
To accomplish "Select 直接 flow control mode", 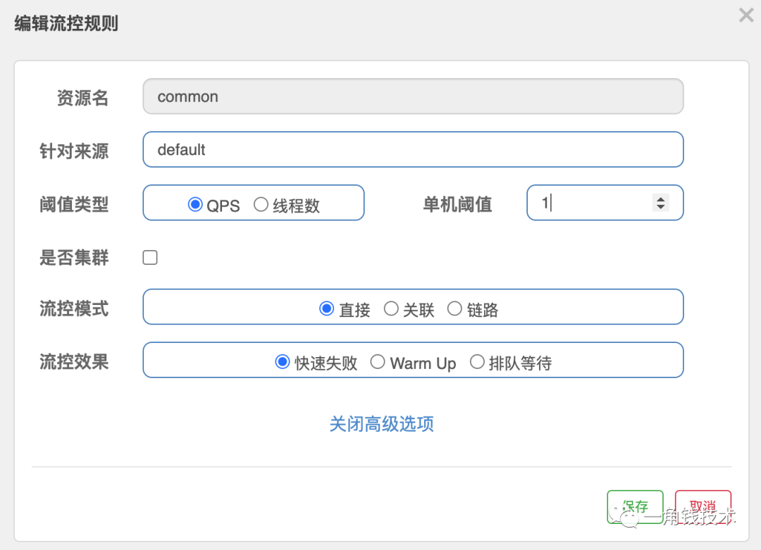I will click(x=326, y=308).
